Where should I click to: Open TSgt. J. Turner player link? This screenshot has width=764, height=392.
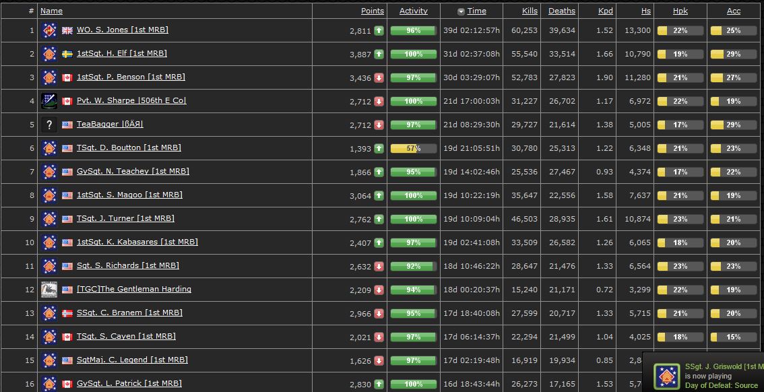125,218
